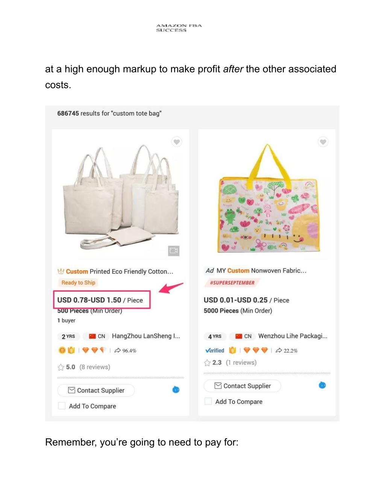Favorite the cotton tote bag with heart icon
Image resolution: width=385 pixels, height=498 pixels.
[176, 142]
